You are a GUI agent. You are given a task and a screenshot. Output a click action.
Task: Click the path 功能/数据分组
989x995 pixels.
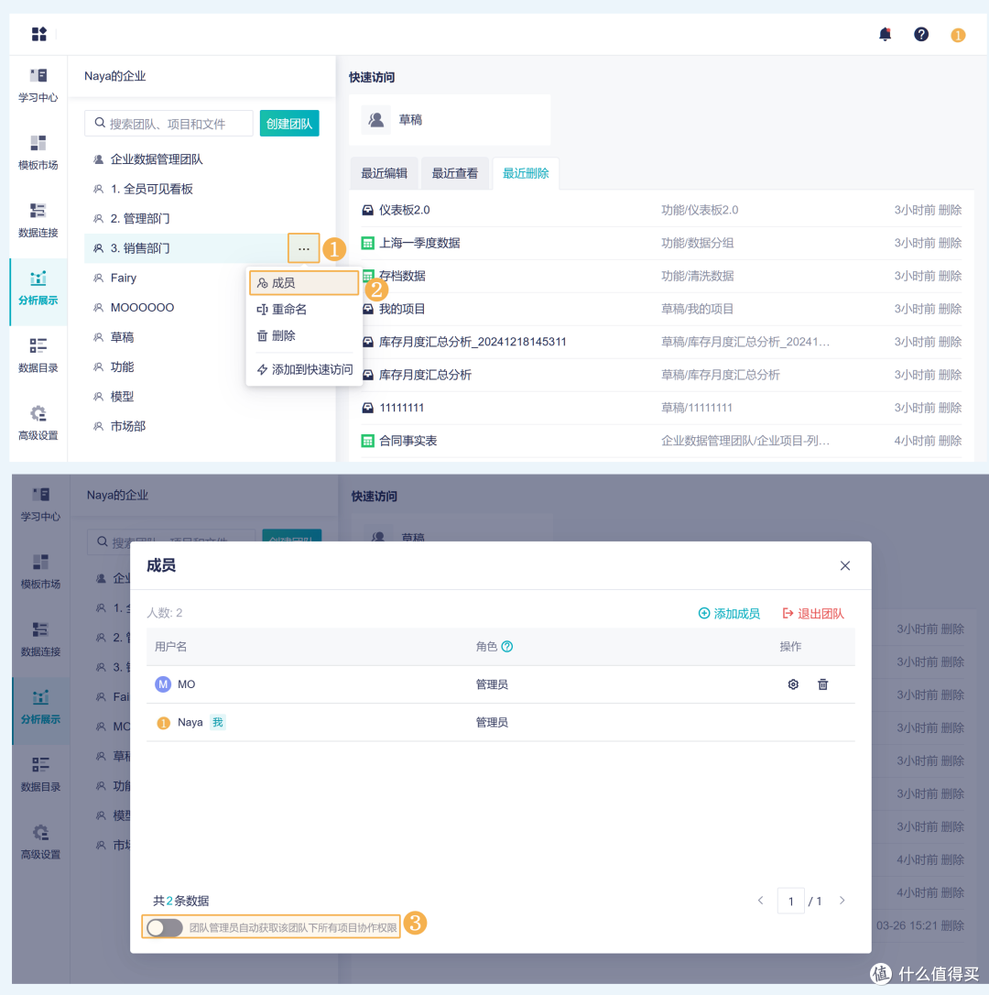(x=697, y=243)
